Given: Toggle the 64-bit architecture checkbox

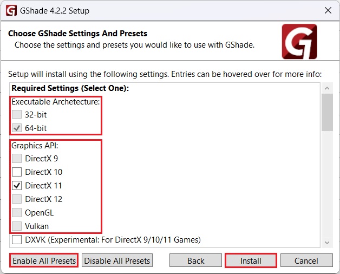Looking at the screenshot, I should (17, 128).
